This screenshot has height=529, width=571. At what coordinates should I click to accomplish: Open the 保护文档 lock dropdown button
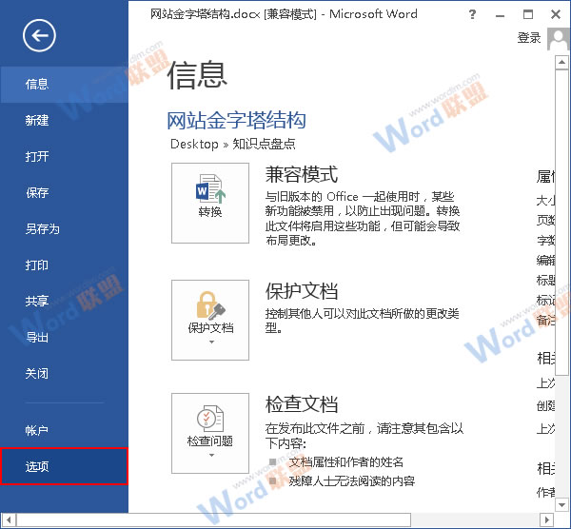click(210, 320)
